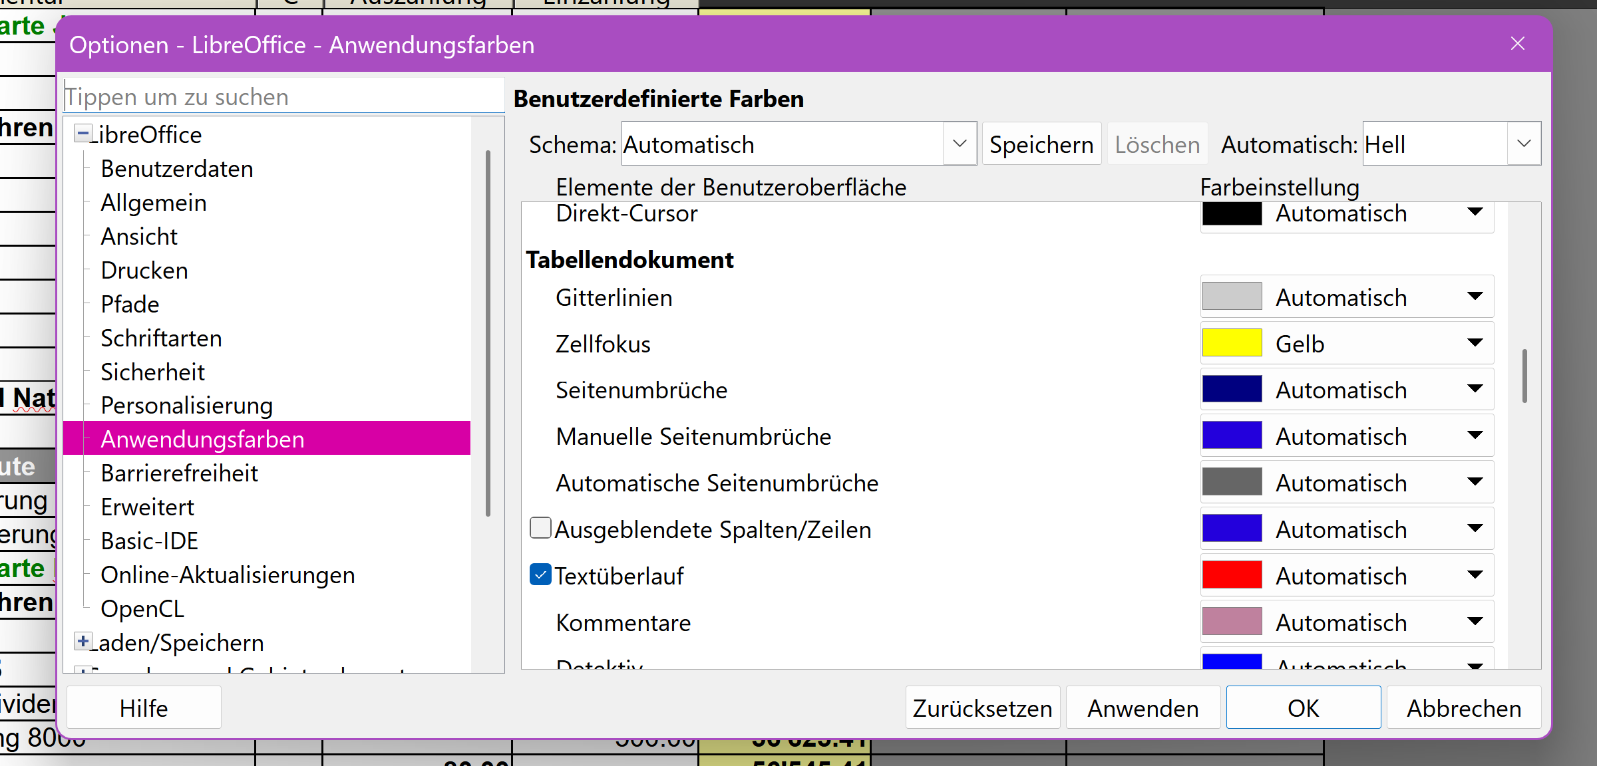Click the gray Gitterlinien color swatch
This screenshot has width=1597, height=766.
(x=1232, y=297)
